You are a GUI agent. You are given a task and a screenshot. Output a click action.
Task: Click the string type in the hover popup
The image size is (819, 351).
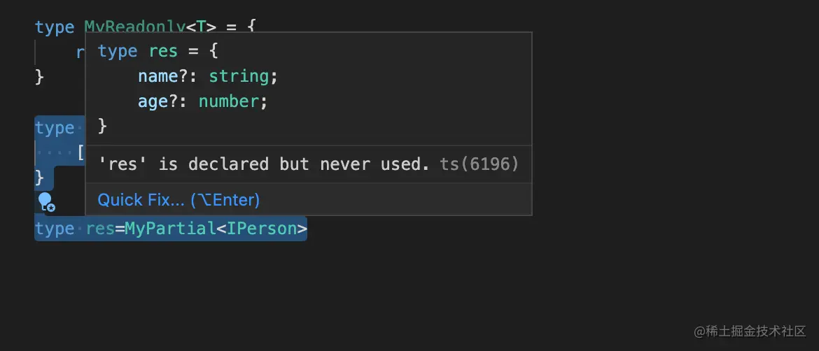click(238, 76)
